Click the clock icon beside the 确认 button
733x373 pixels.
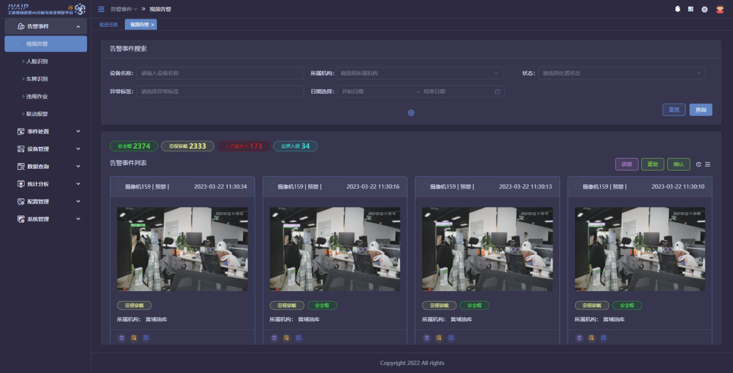pos(699,165)
